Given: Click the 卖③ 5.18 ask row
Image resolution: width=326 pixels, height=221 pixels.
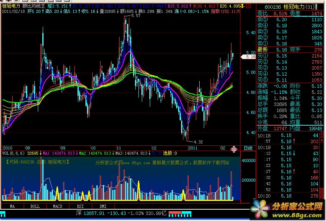Looking at the screenshot, I should click(x=290, y=32).
